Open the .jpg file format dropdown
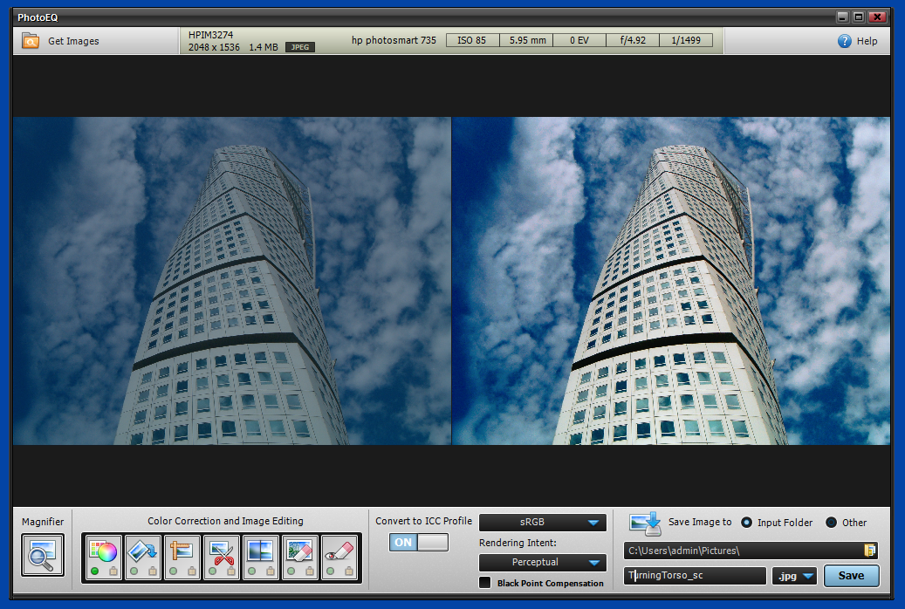The width and height of the screenshot is (905, 609). (x=794, y=576)
